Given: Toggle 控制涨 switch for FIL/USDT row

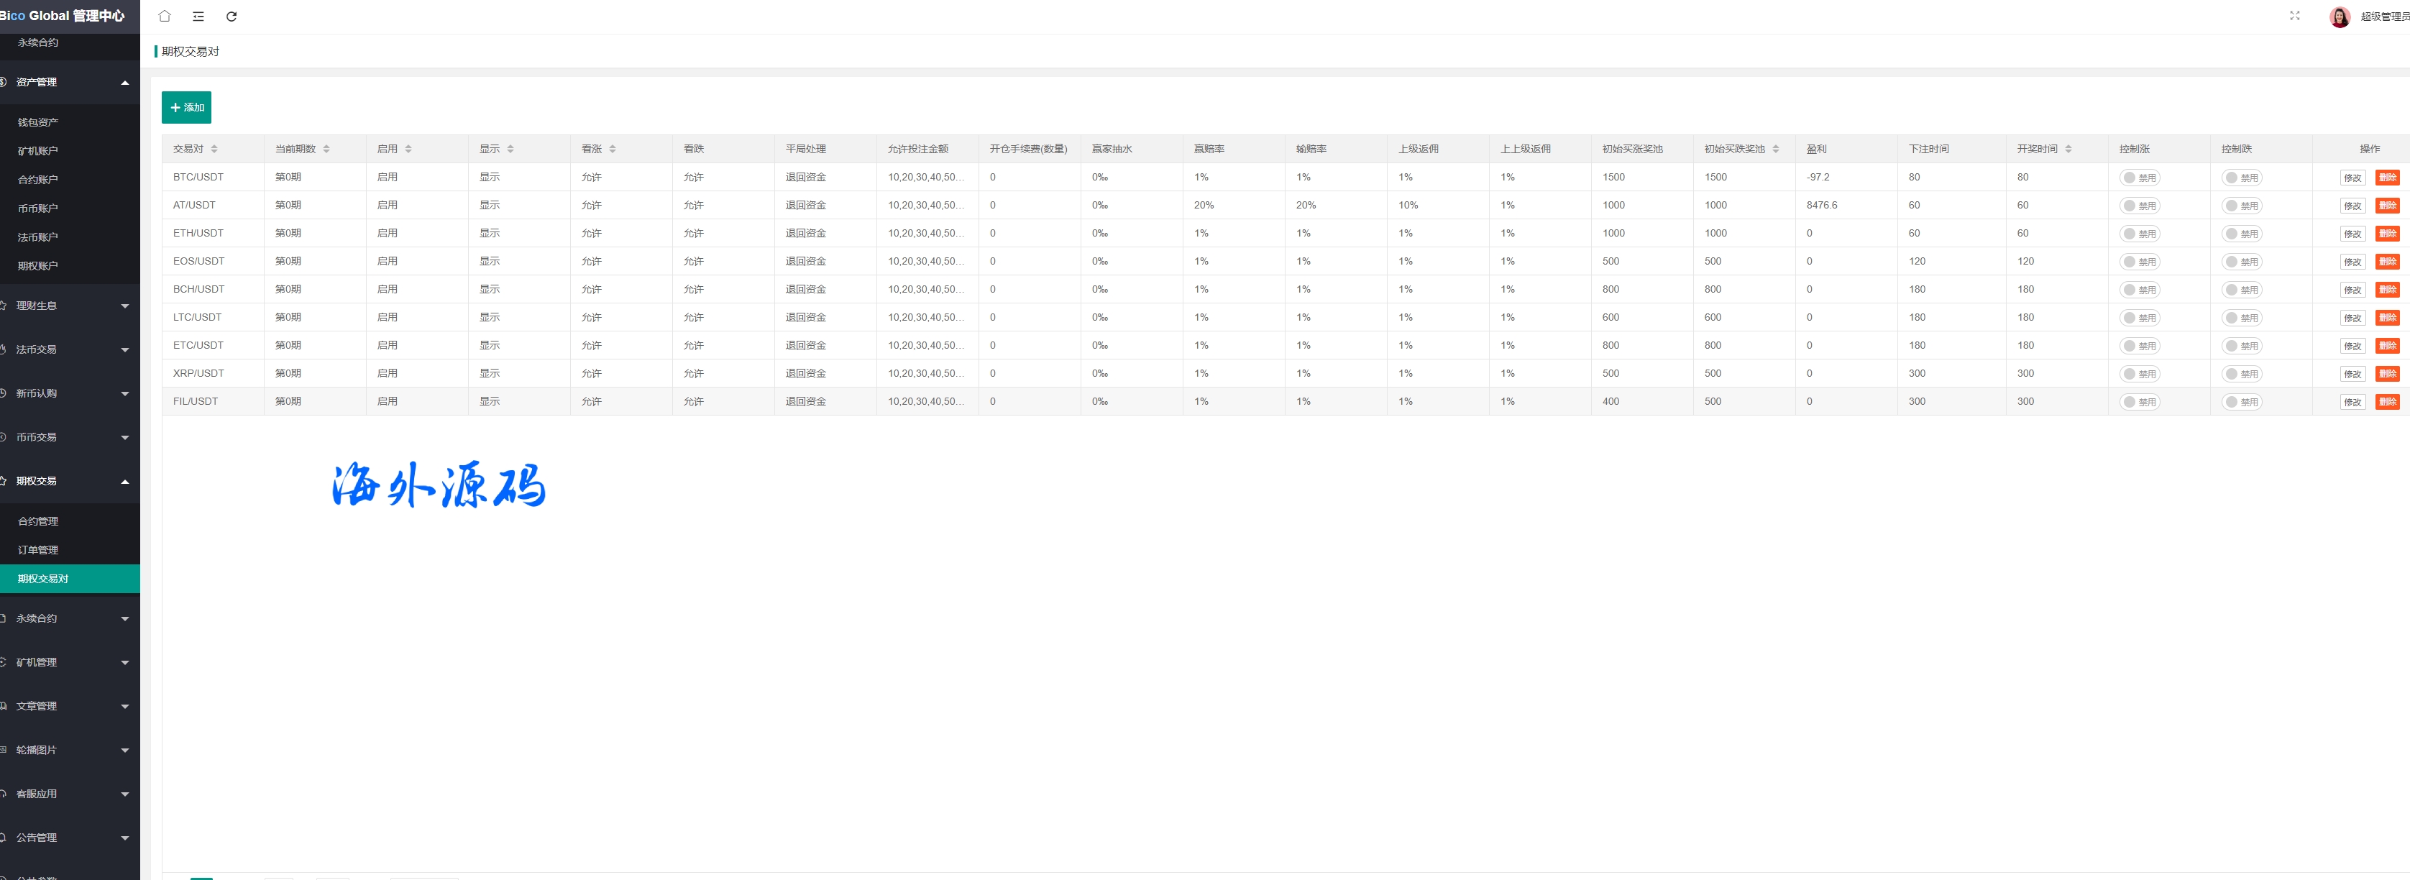Looking at the screenshot, I should 2139,402.
